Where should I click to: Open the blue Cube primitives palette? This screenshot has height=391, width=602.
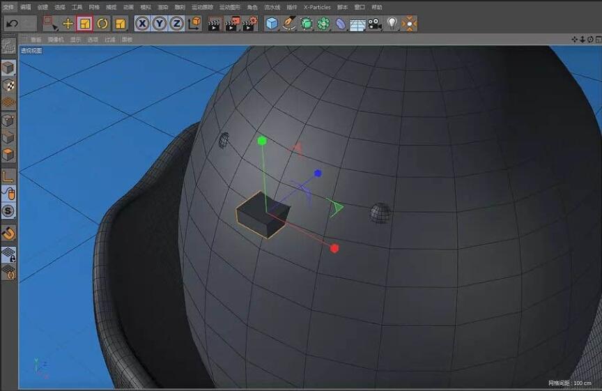click(272, 24)
